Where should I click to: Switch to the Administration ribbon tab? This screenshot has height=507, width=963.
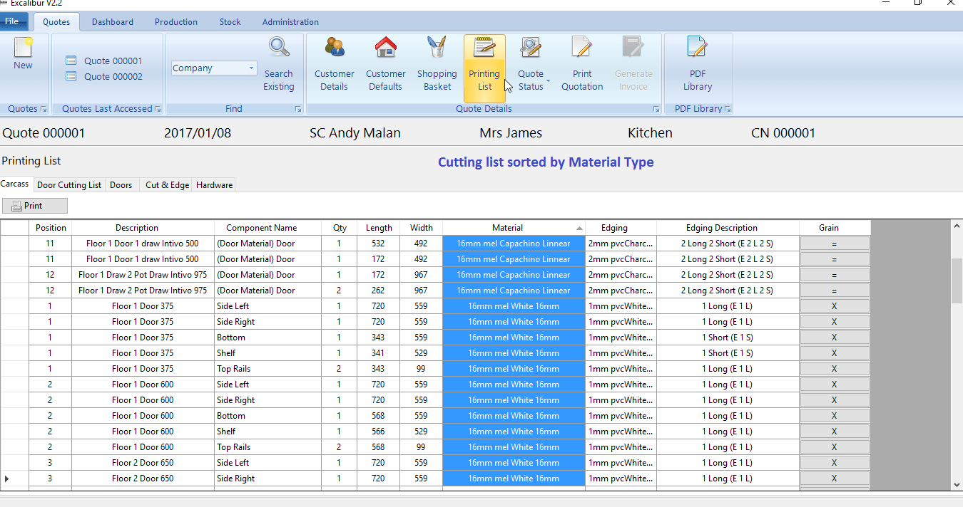pyautogui.click(x=290, y=22)
